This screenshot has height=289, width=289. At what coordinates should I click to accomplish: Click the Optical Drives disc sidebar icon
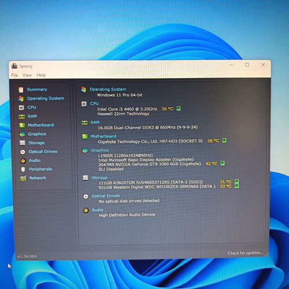pos(23,152)
